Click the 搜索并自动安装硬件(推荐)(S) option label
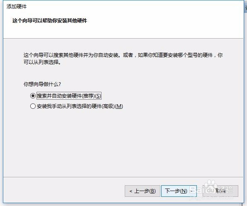Viewport: 247px width, 206px height. tap(69, 96)
